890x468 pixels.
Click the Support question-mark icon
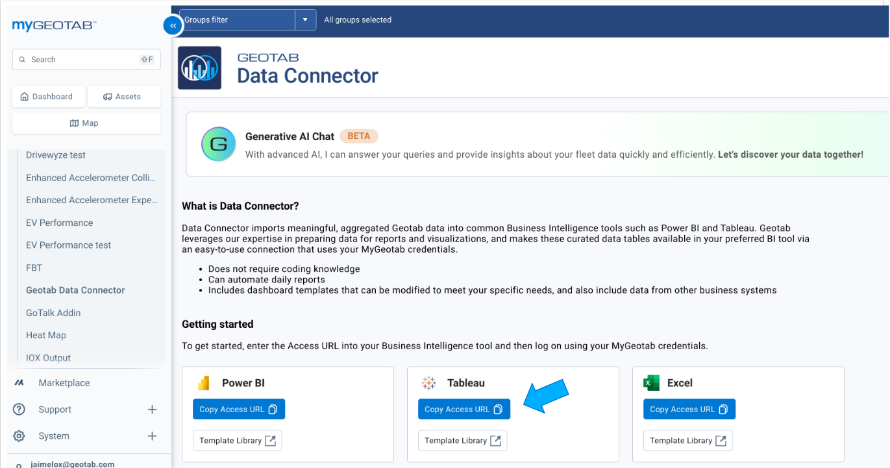19,409
